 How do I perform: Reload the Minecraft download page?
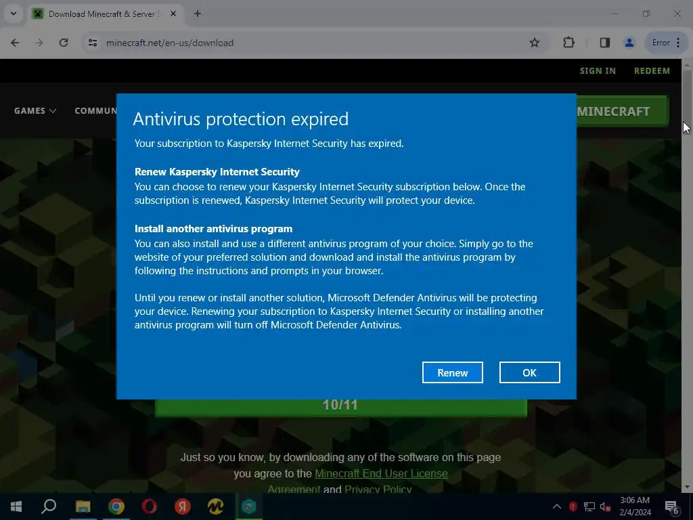pyautogui.click(x=64, y=43)
